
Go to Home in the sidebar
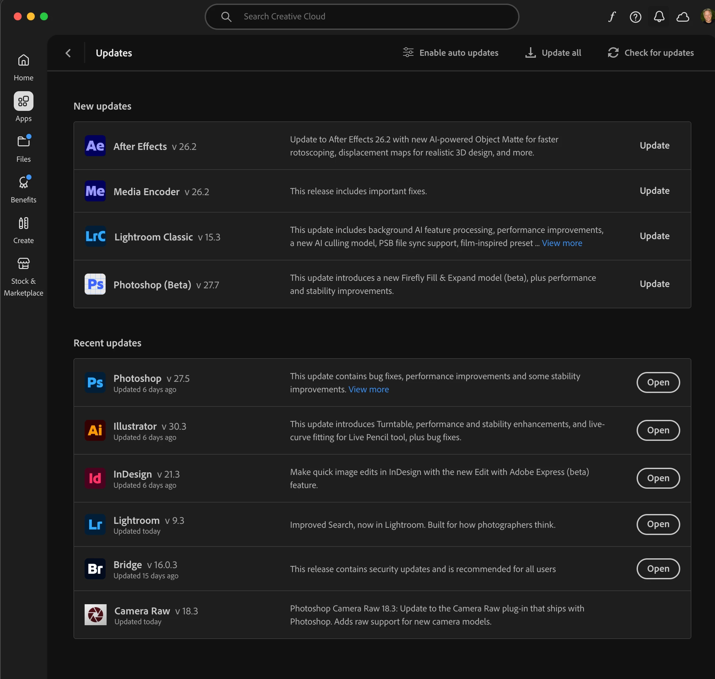point(24,67)
